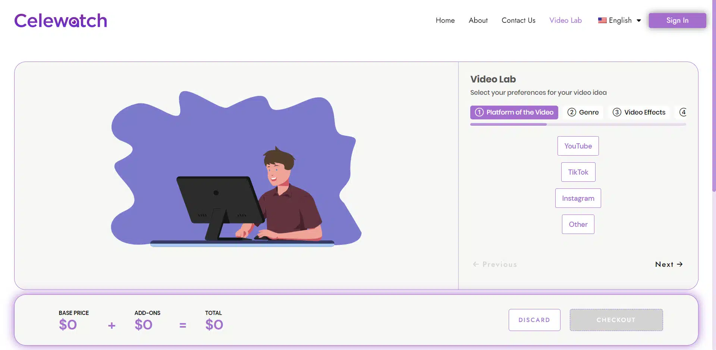Viewport: 716px width, 350px height.
Task: Click the step 1 circled number icon
Action: tap(479, 112)
